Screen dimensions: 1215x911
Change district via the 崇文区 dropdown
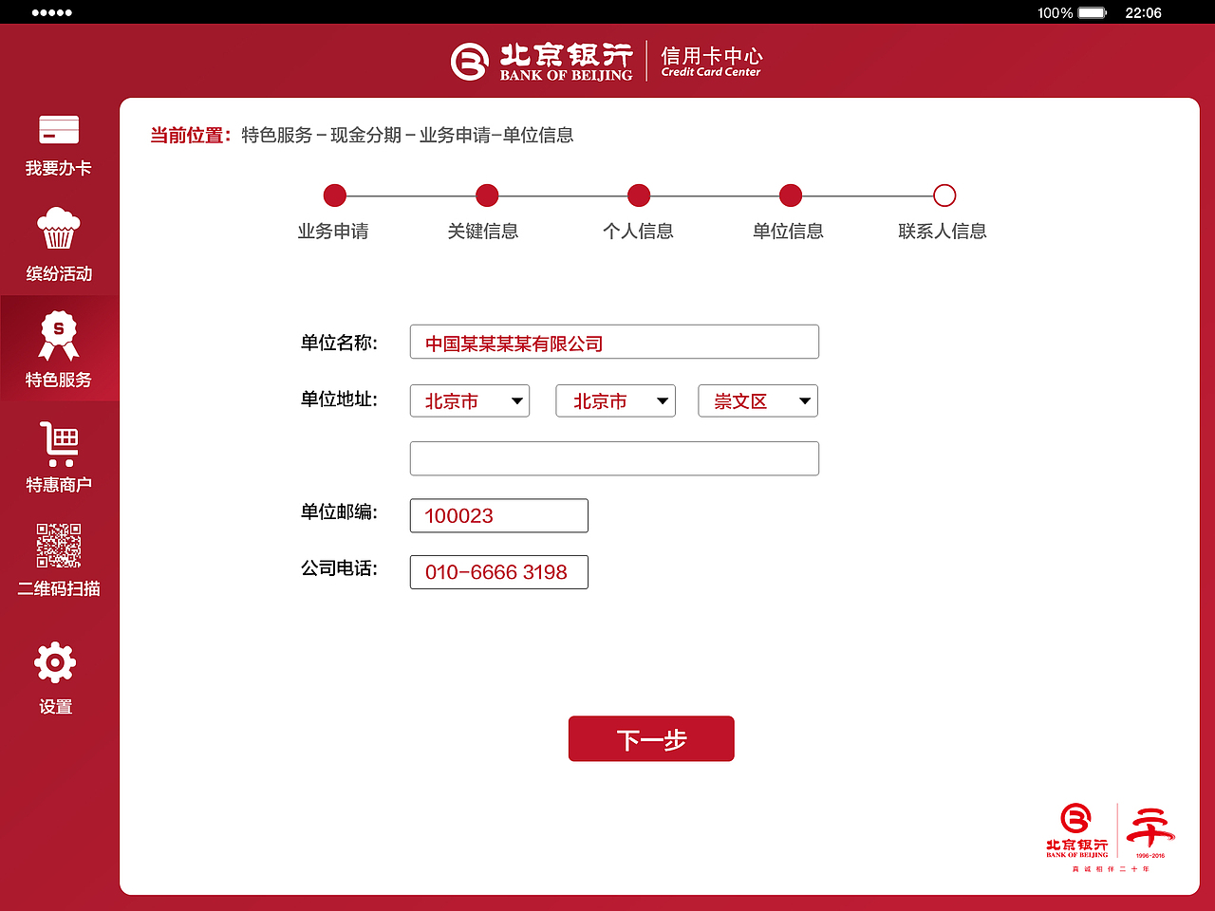pyautogui.click(x=757, y=400)
